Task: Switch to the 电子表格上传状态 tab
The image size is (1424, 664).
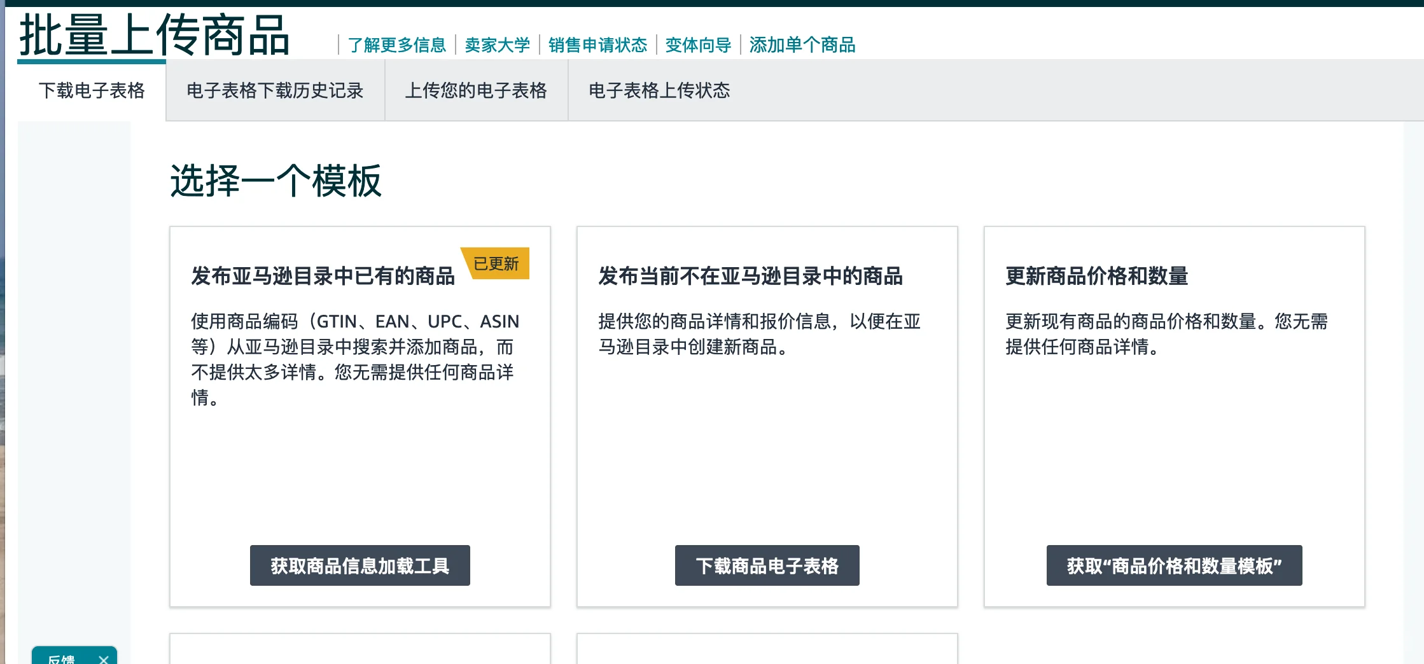Action: (659, 91)
